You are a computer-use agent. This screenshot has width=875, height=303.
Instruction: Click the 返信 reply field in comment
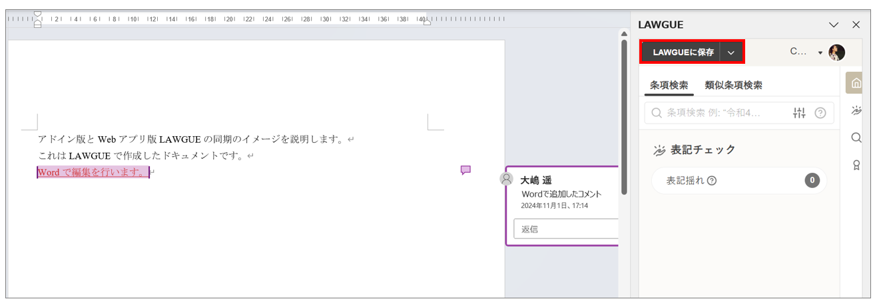(x=566, y=229)
